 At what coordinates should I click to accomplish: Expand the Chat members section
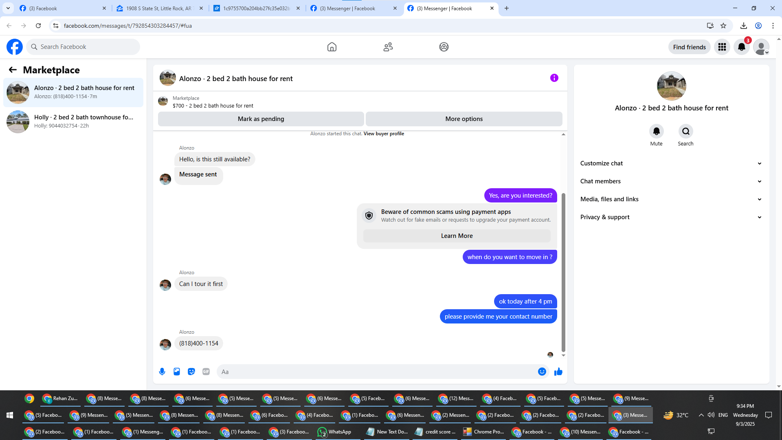click(x=671, y=181)
